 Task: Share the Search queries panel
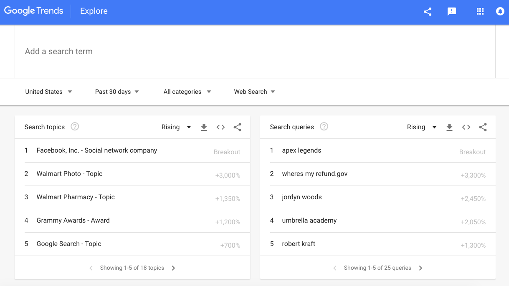[483, 127]
